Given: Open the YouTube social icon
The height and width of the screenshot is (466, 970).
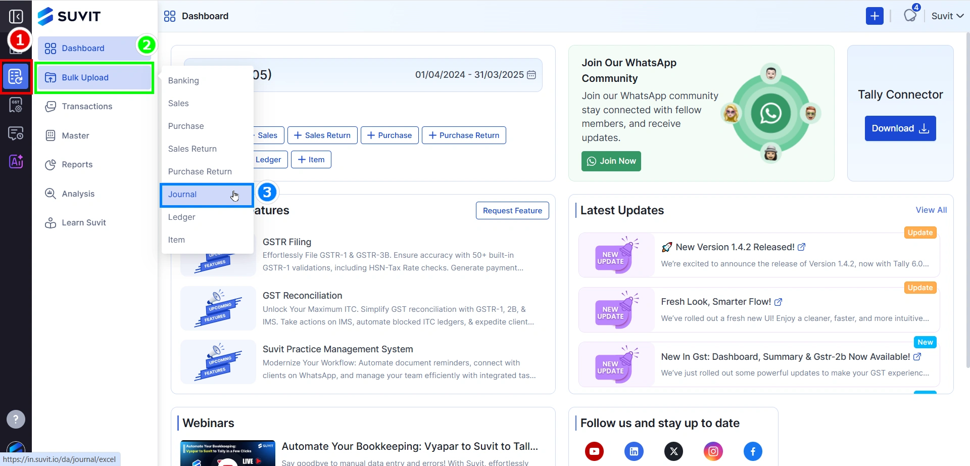Looking at the screenshot, I should 594,451.
